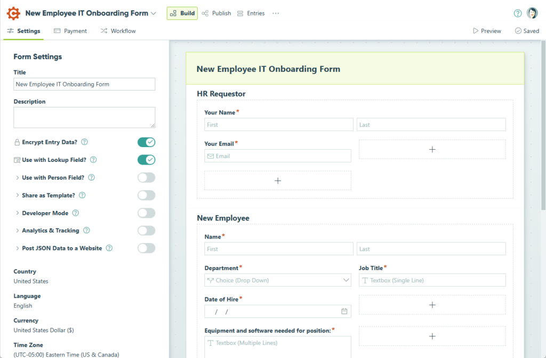Switch to the Build tab
This screenshot has width=546, height=358.
coord(182,13)
